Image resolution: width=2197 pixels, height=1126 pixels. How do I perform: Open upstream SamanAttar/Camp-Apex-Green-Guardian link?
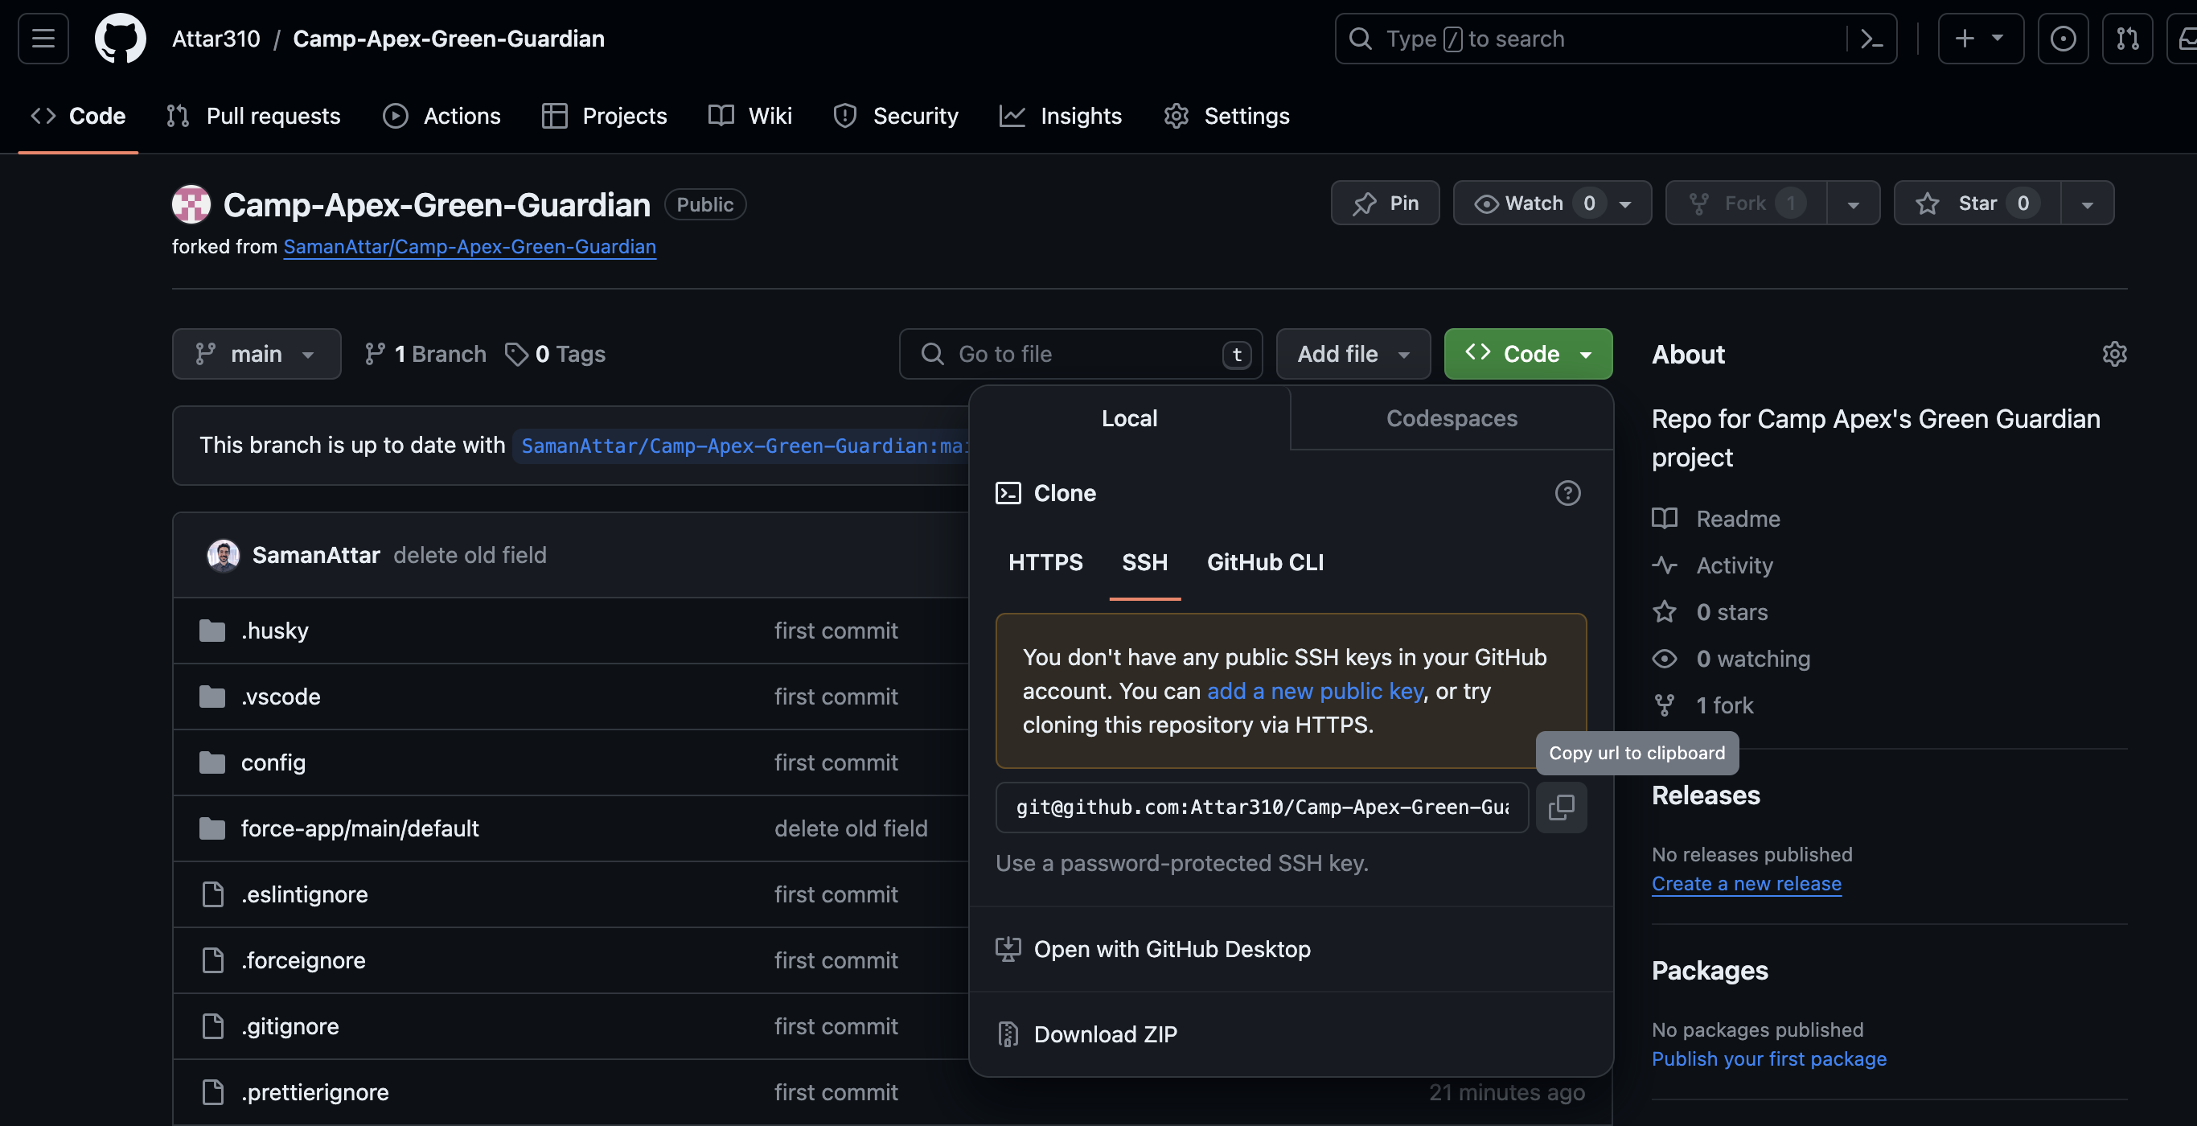(469, 247)
